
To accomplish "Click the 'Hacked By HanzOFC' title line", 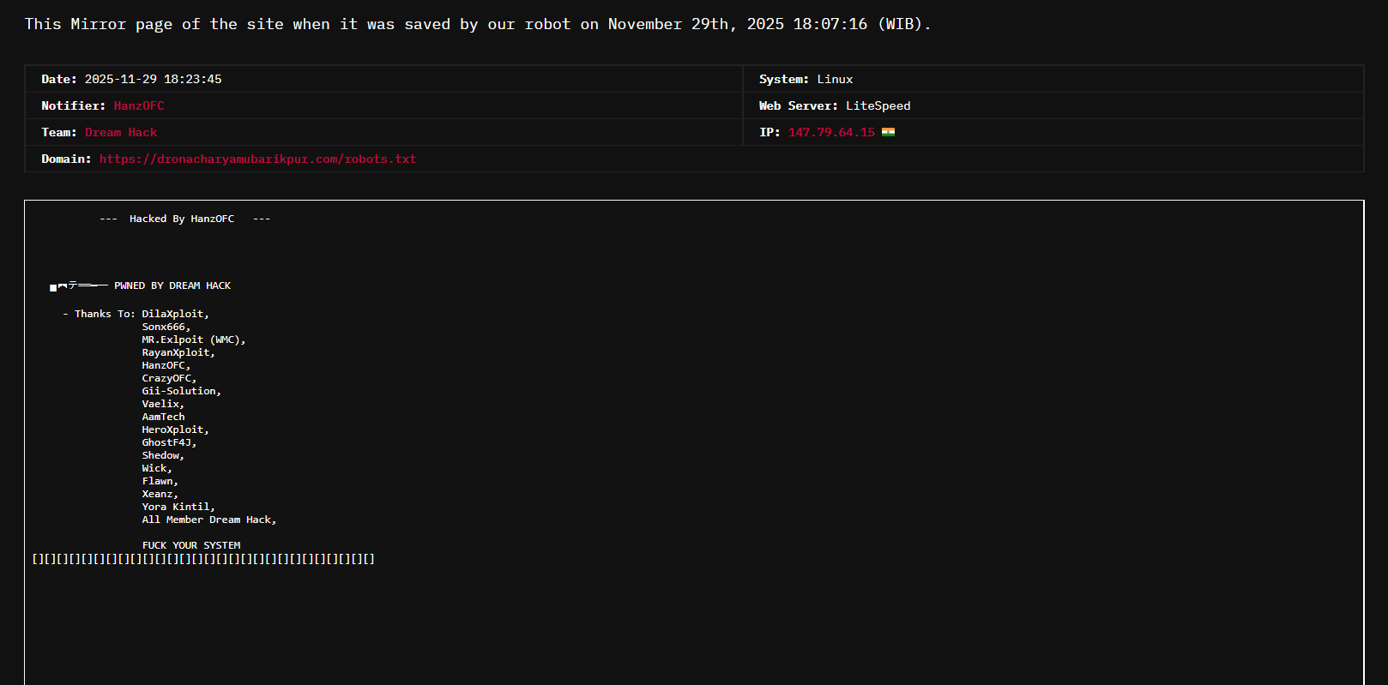I will (182, 219).
